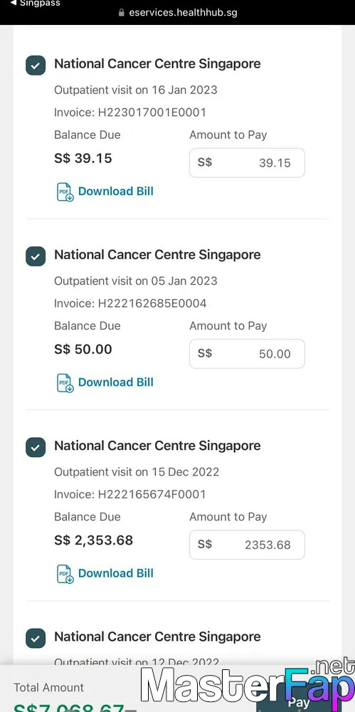Image resolution: width=355 pixels, height=712 pixels.
Task: Toggle the 12 Dec 2022 invoice checkbox
Action: (36, 639)
